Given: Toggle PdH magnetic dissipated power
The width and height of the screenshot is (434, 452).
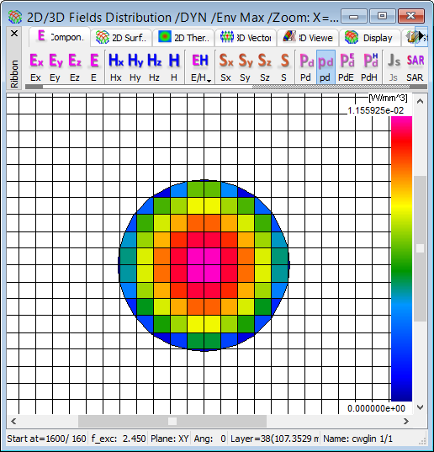Looking at the screenshot, I should (369, 67).
